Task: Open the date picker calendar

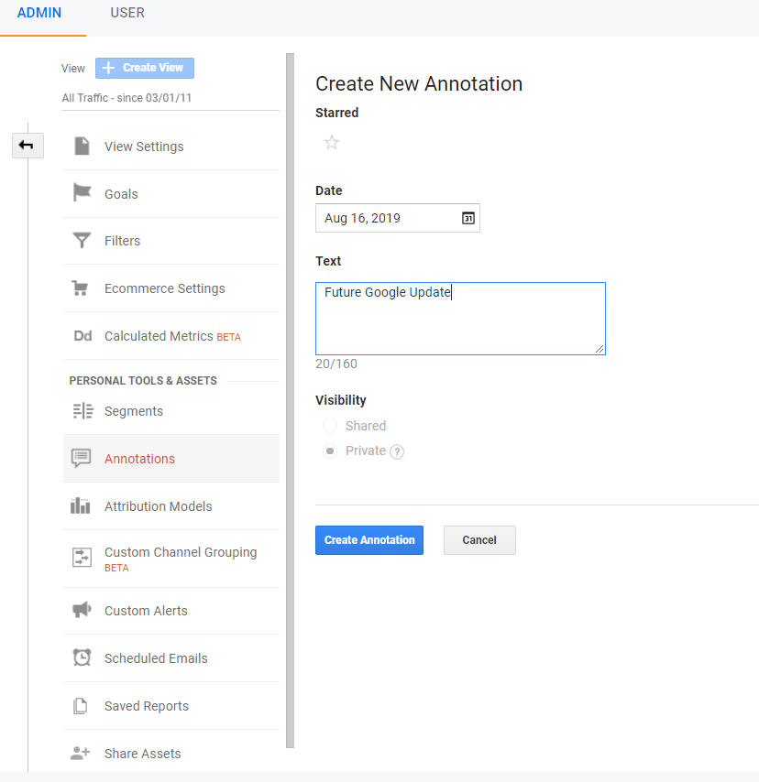Action: pos(467,218)
